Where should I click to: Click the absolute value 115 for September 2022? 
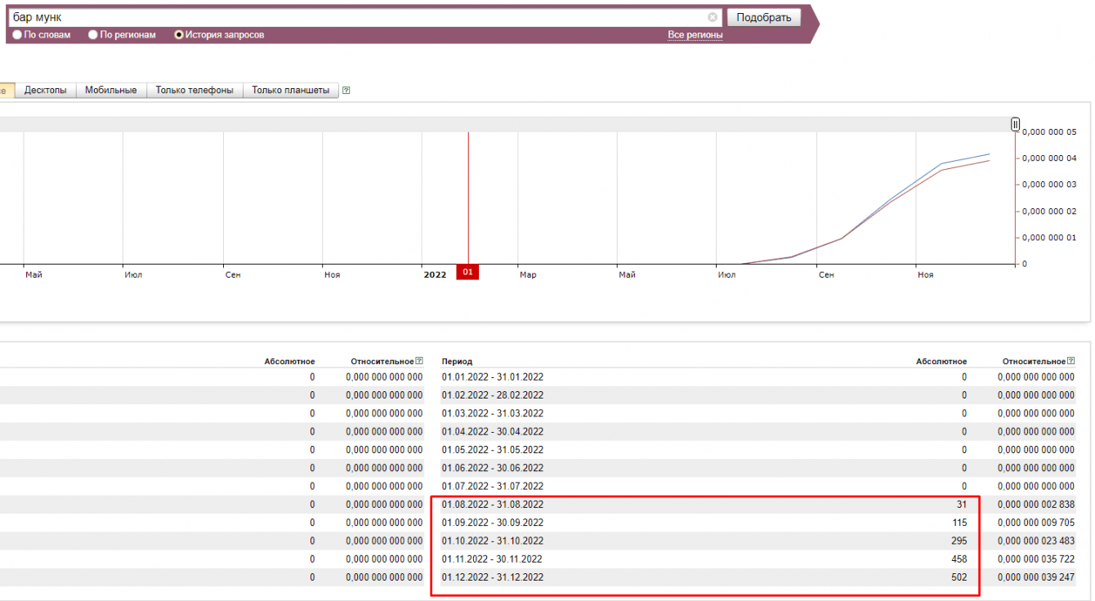[959, 523]
